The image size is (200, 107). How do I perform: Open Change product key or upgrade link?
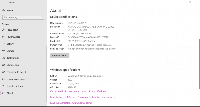click(78, 91)
